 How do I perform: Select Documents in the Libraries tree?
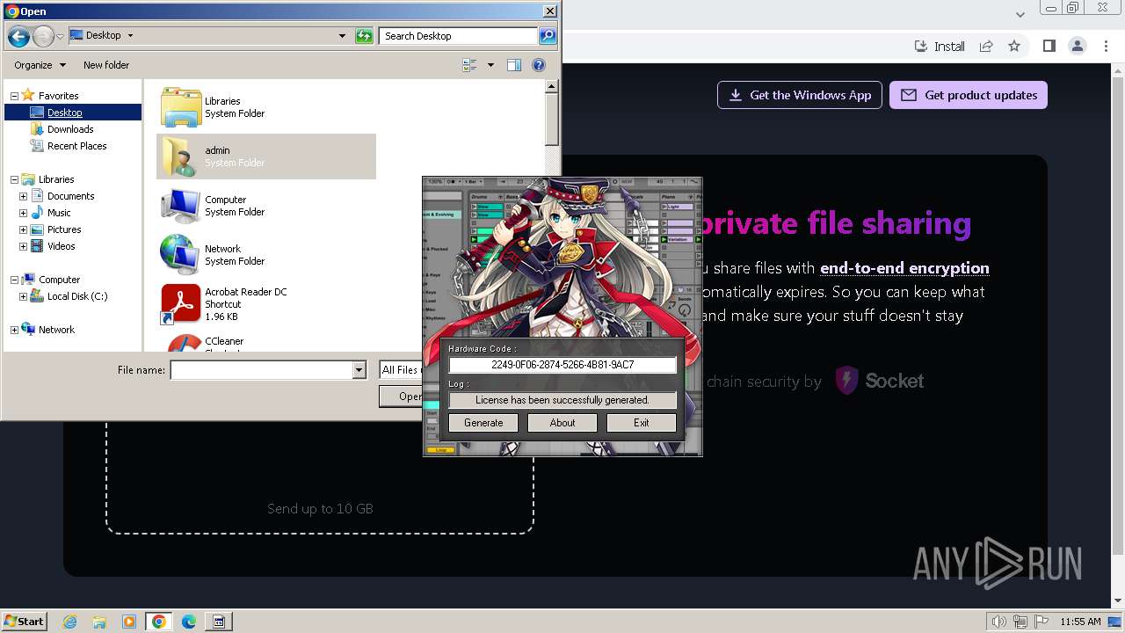tap(70, 196)
